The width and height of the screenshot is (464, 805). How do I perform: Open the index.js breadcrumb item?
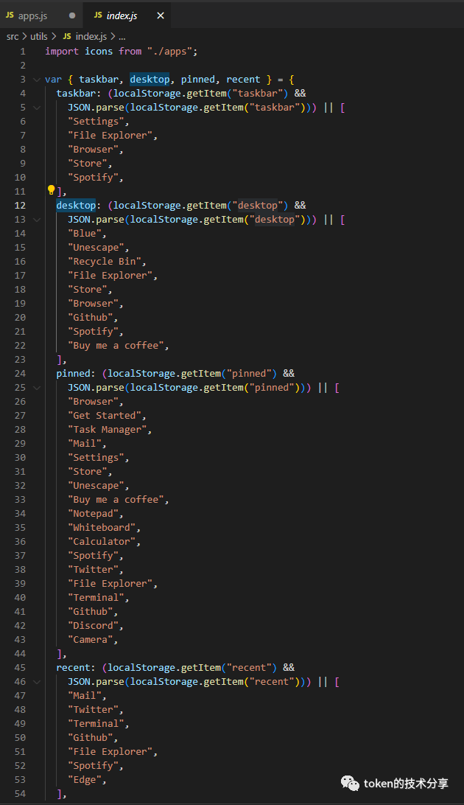click(91, 36)
